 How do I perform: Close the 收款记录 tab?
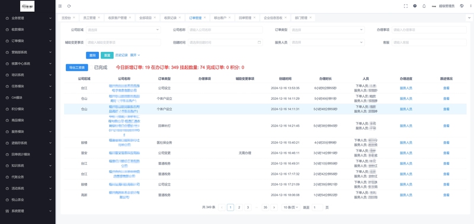(x=180, y=18)
